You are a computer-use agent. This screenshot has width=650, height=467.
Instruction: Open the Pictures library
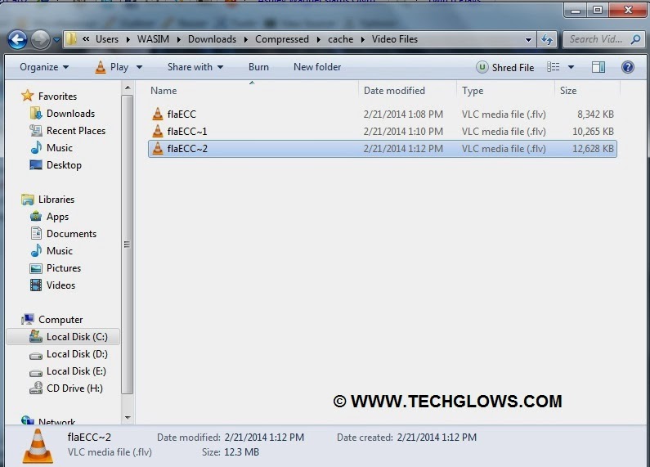64,268
